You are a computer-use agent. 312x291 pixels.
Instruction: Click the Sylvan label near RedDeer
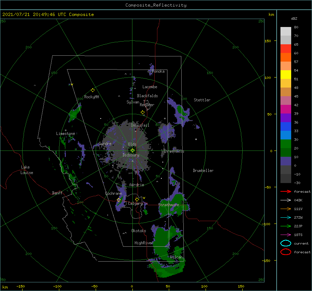pyautogui.click(x=133, y=102)
